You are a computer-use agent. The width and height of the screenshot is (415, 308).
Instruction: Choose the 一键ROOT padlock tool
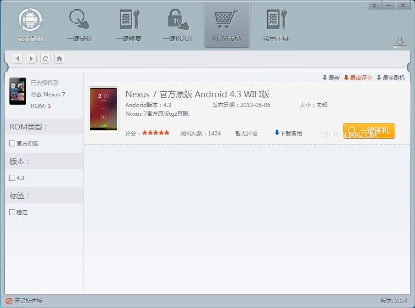178,25
